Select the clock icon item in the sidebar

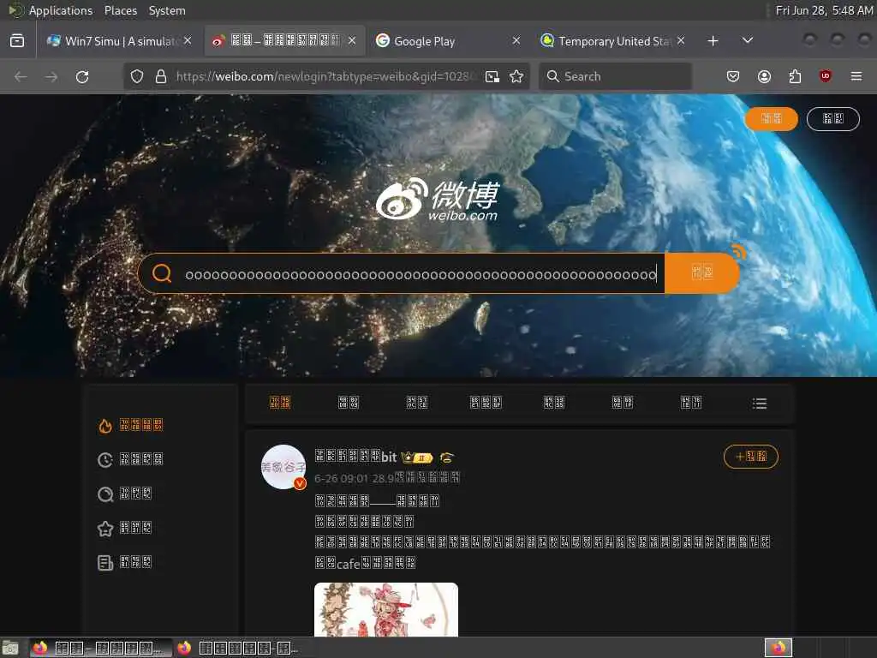coord(130,460)
